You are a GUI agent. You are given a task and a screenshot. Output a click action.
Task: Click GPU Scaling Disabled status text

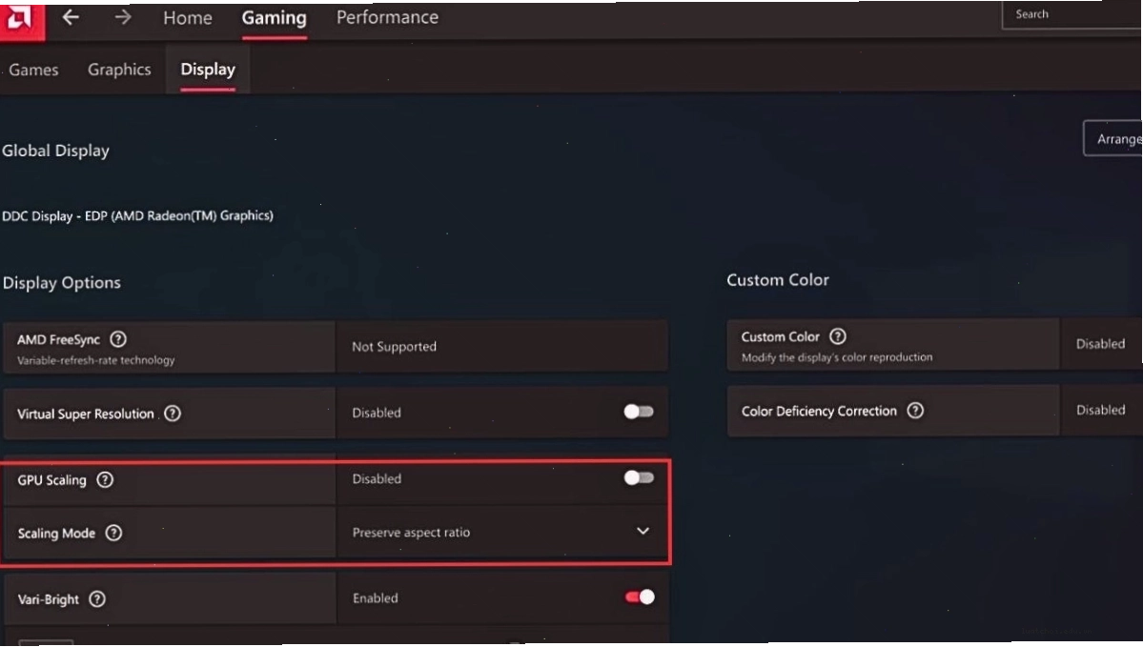(x=377, y=478)
